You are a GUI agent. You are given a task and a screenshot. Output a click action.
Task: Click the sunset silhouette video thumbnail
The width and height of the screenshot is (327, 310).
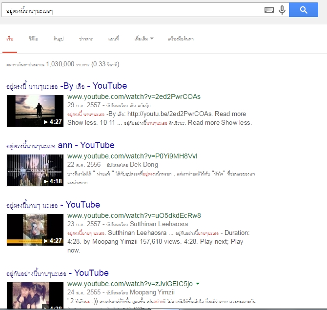(35, 111)
